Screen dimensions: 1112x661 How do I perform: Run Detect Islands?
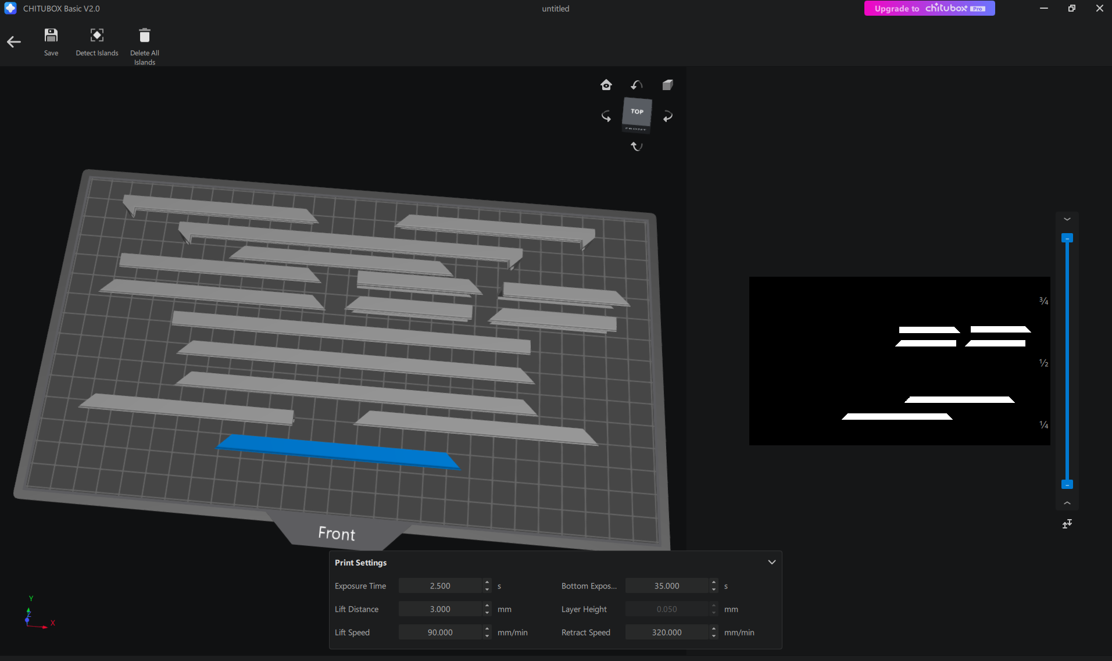click(96, 41)
